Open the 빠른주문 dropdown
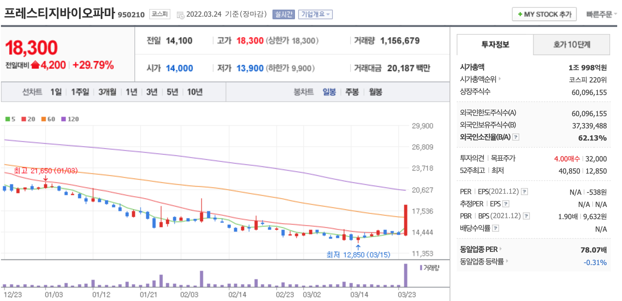 click(x=601, y=14)
